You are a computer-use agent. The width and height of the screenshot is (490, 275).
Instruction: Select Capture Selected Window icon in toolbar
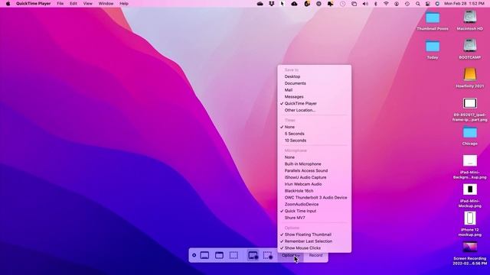click(x=220, y=255)
